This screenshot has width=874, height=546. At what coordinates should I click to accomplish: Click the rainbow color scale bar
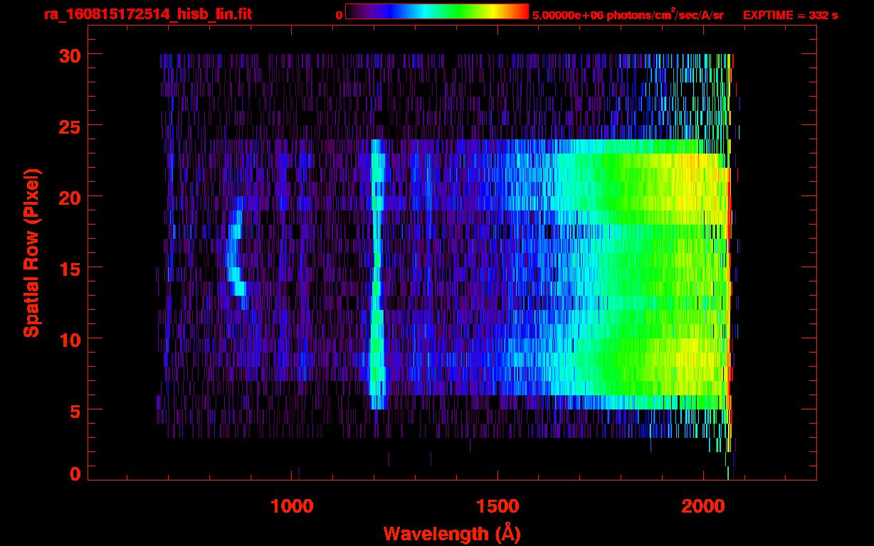437,11
